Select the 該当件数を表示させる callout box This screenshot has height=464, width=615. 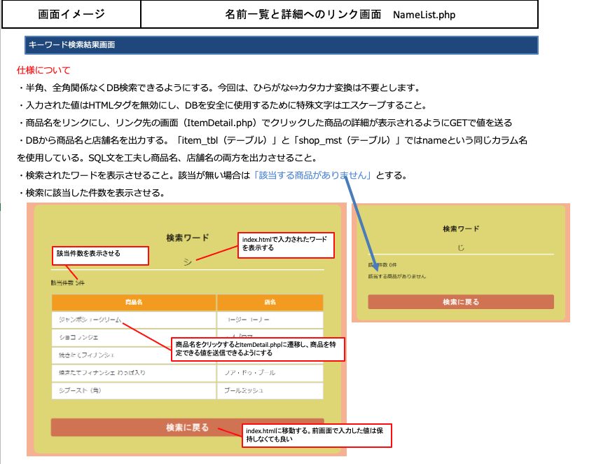pyautogui.click(x=99, y=255)
